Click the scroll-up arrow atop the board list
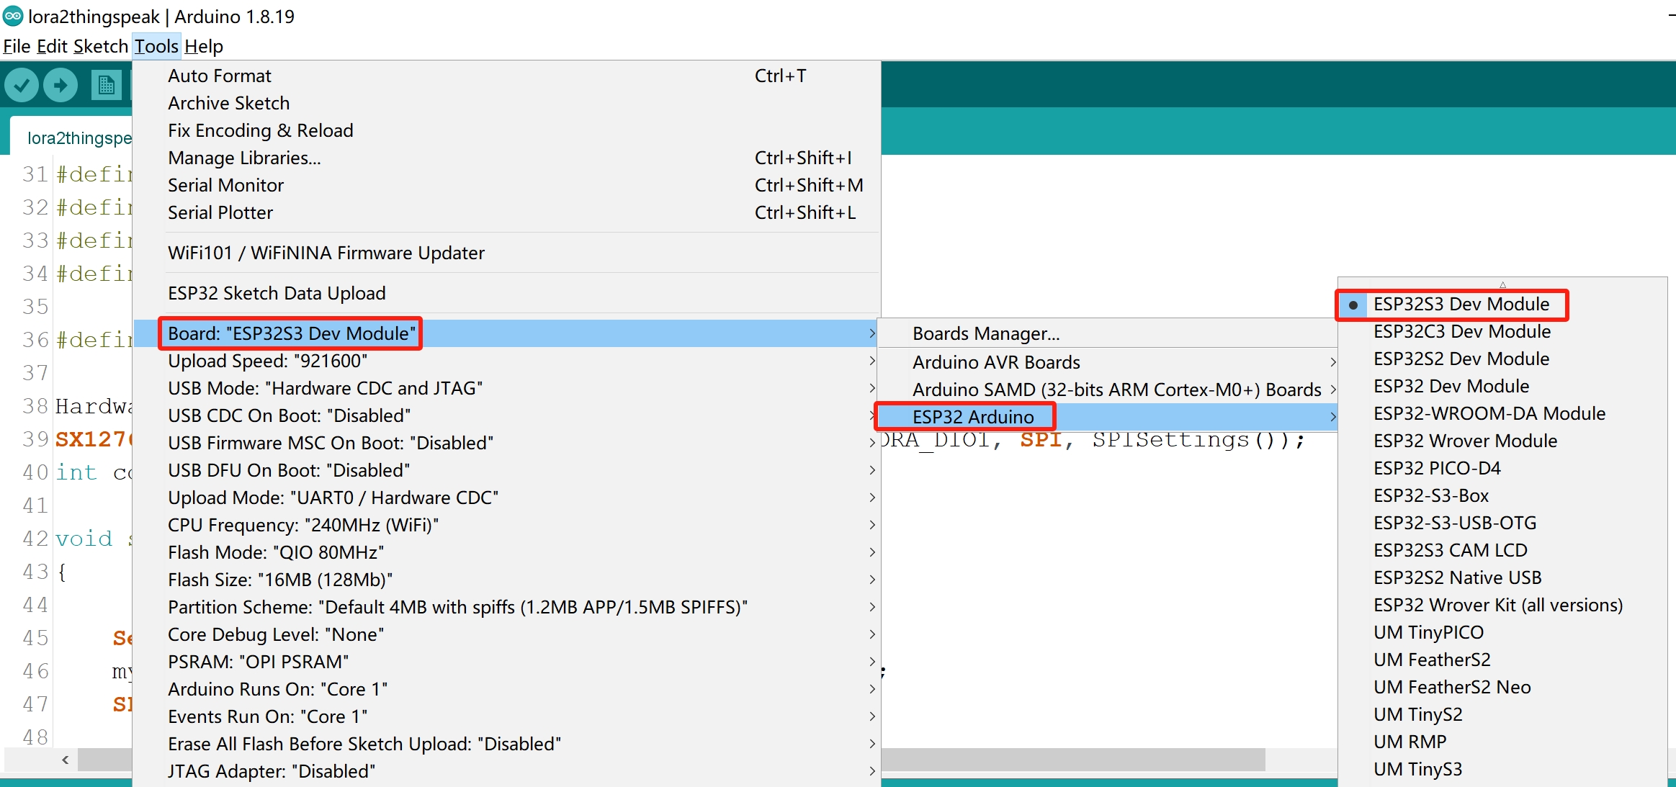 (x=1502, y=284)
